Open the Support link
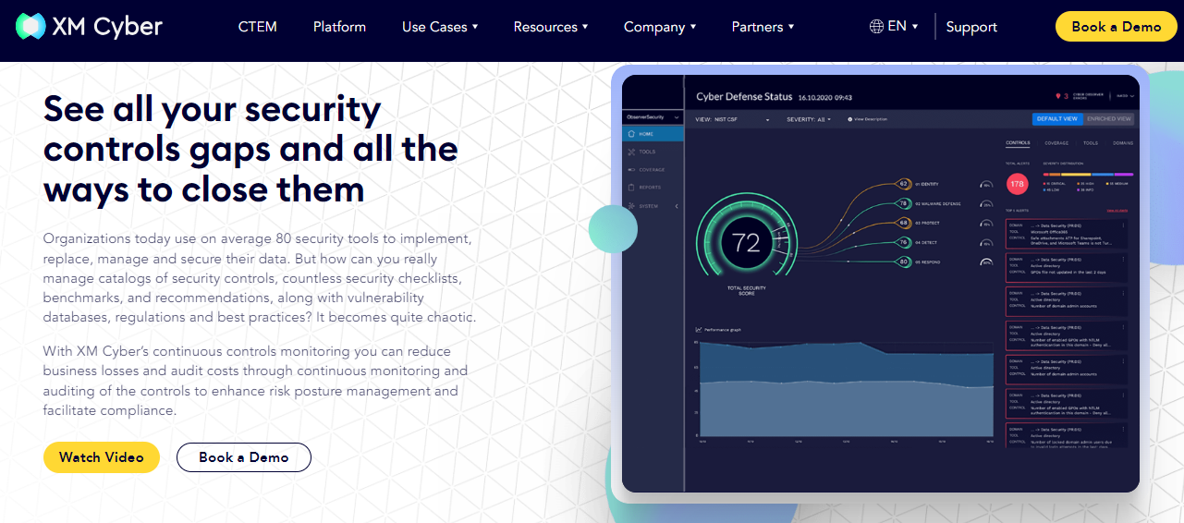This screenshot has width=1184, height=523. pos(971,27)
